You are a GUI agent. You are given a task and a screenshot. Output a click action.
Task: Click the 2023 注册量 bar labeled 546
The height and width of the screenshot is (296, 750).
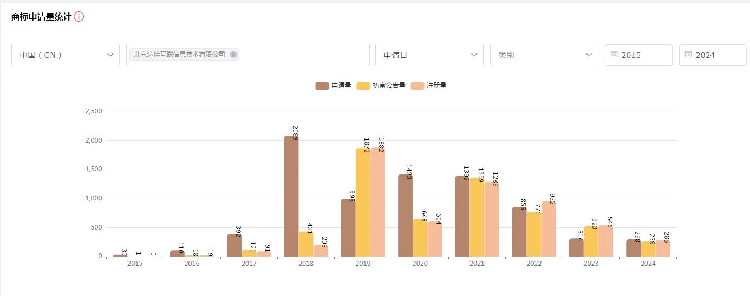point(605,241)
